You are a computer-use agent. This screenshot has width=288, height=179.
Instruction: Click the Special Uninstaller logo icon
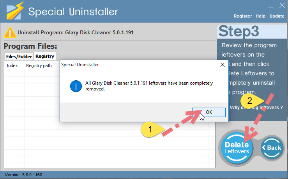(x=15, y=11)
